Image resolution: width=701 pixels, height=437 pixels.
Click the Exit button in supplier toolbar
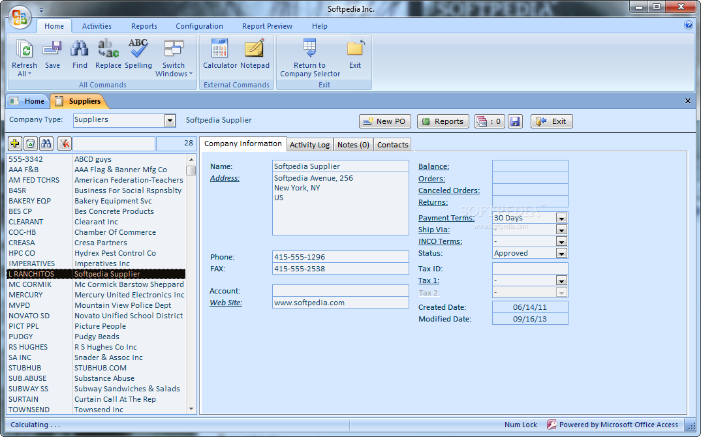pyautogui.click(x=552, y=121)
